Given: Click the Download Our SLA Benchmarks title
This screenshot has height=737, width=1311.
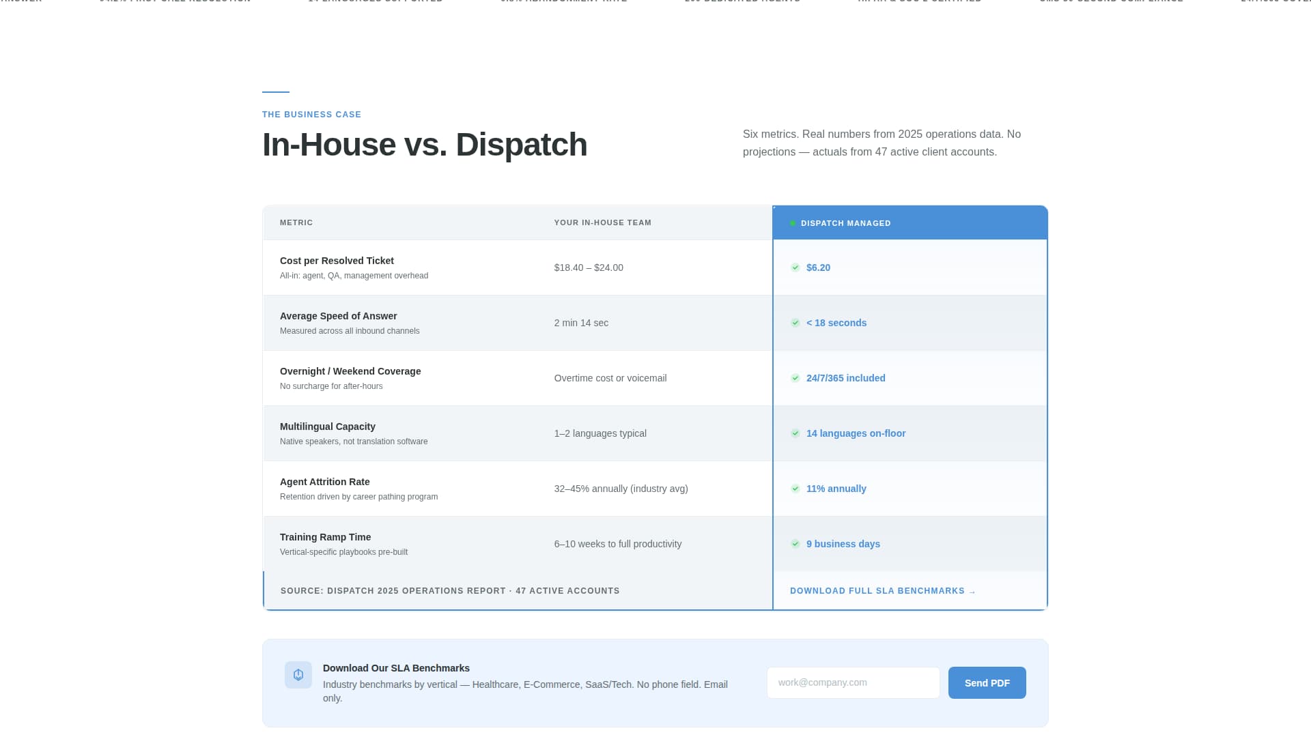Looking at the screenshot, I should pos(396,668).
